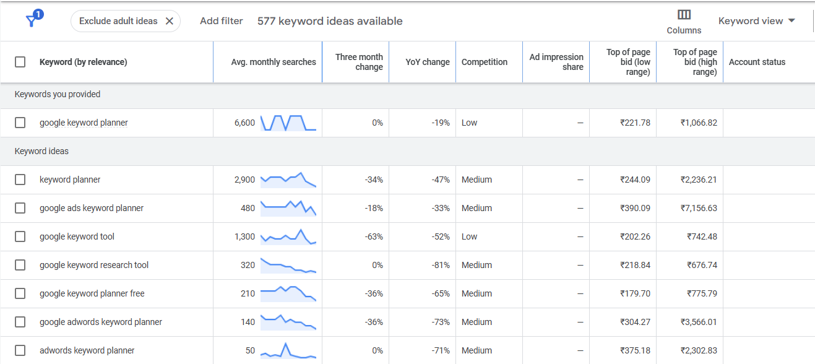The image size is (815, 364).
Task: Click the keyword 'google ads keyword planner'
Action: click(92, 208)
